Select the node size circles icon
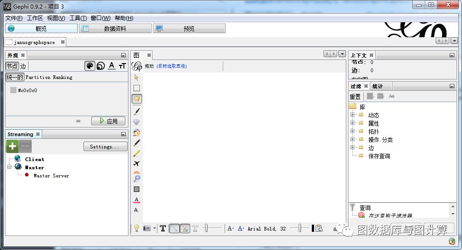This screenshot has height=250, width=462. [x=101, y=66]
